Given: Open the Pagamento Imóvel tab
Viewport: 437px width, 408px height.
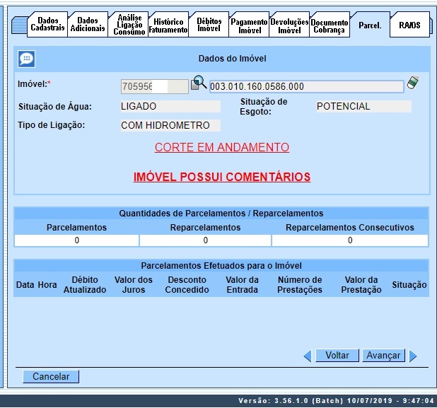Looking at the screenshot, I should 249,25.
